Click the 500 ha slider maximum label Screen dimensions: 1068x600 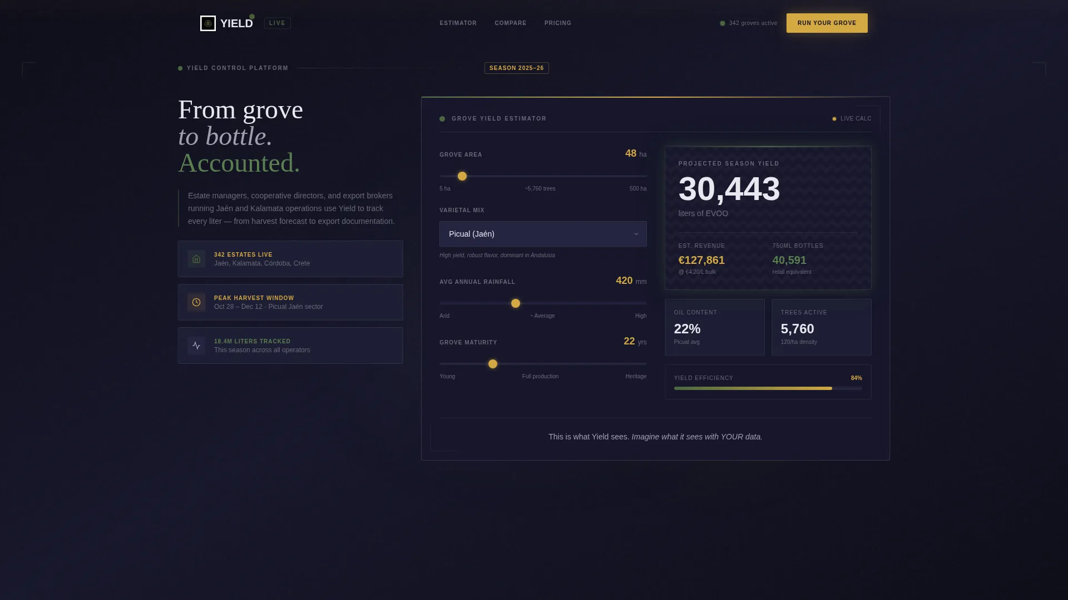638,189
